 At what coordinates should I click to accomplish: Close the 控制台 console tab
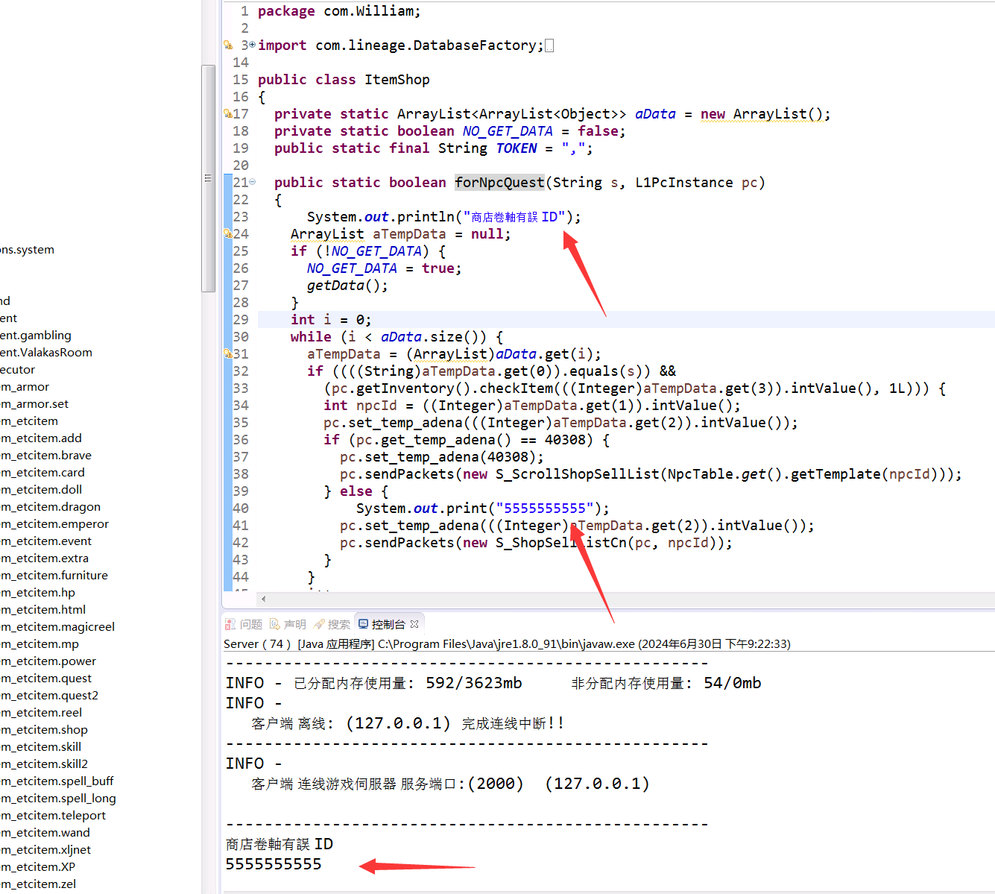[x=414, y=624]
